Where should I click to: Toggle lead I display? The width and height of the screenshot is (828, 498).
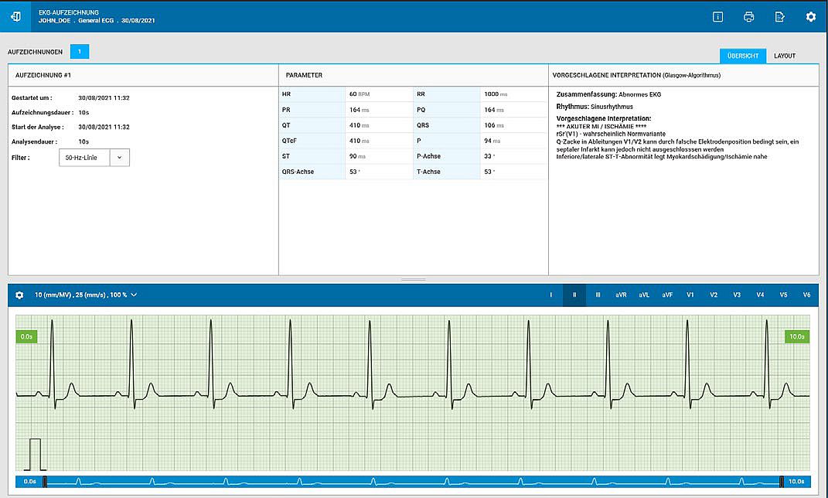click(550, 295)
